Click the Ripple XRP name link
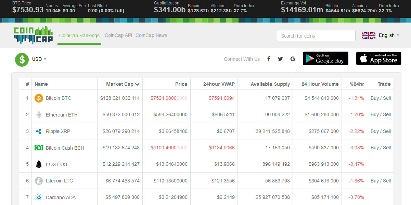The image size is (411, 205). point(58,131)
